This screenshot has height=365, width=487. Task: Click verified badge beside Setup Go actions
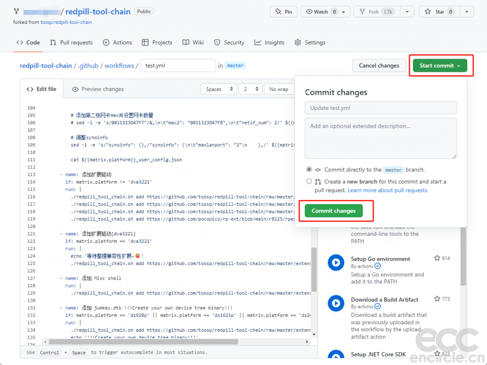[x=378, y=266]
